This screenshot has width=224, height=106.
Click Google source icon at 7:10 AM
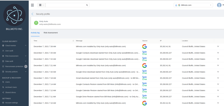[144, 103]
